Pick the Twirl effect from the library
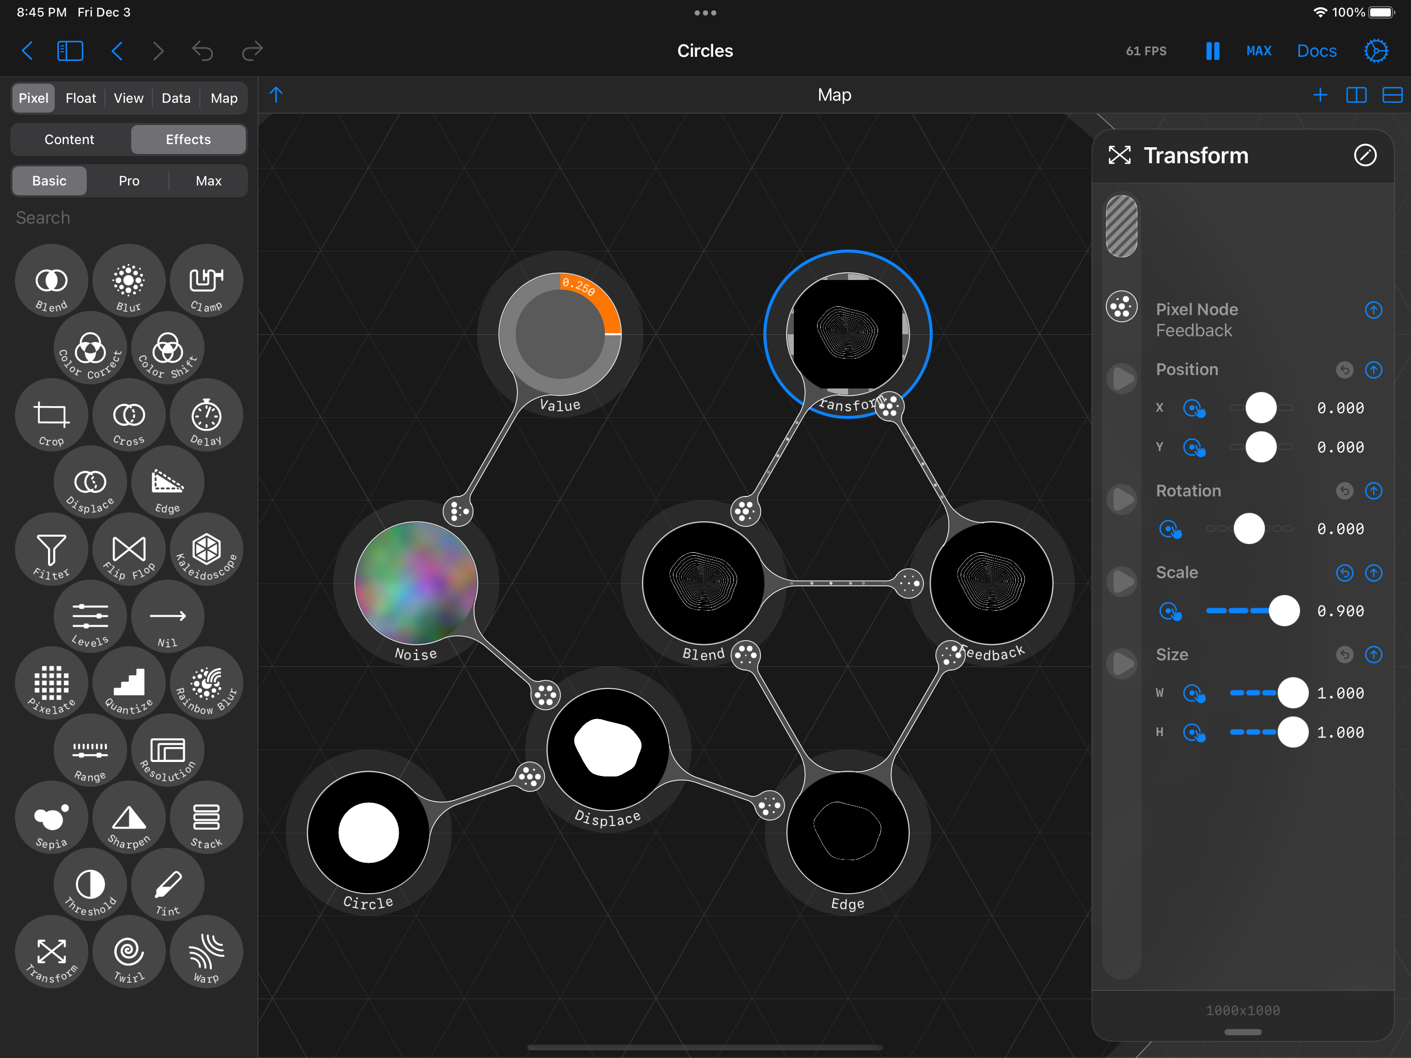The image size is (1411, 1058). (129, 952)
